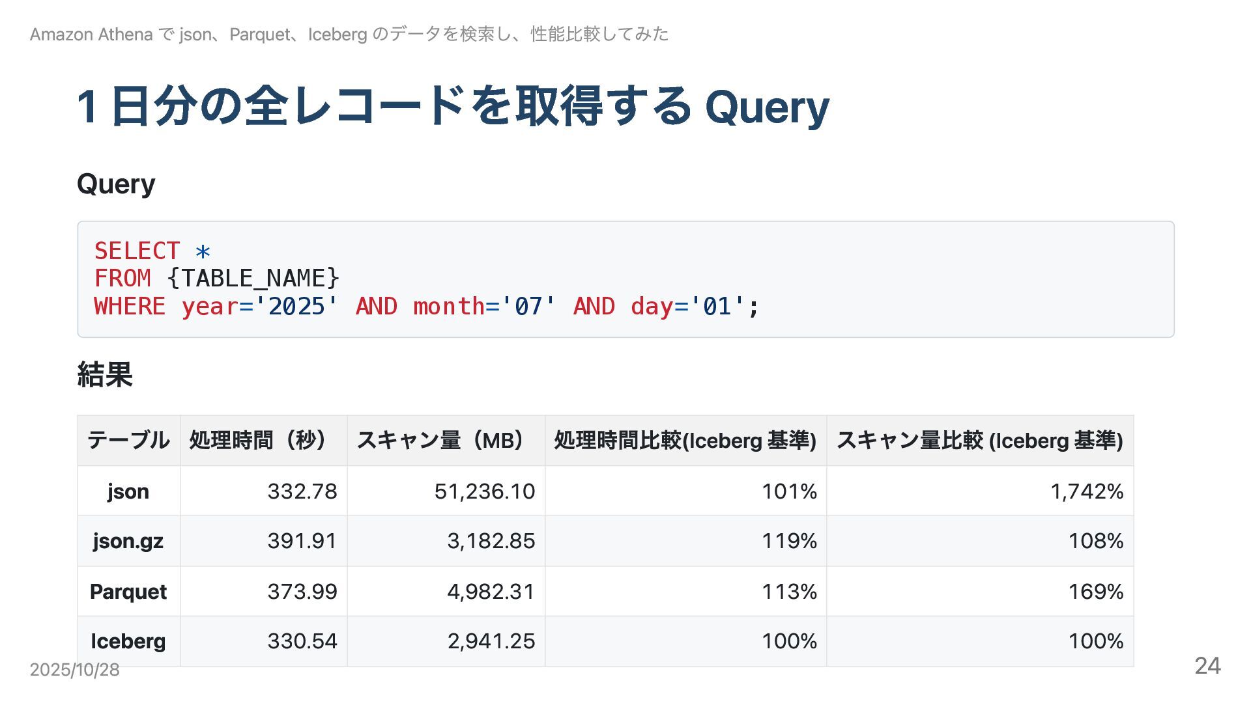The width and height of the screenshot is (1251, 703).
Task: Click the 1,742% scan comparison cell
Action: click(x=1086, y=491)
